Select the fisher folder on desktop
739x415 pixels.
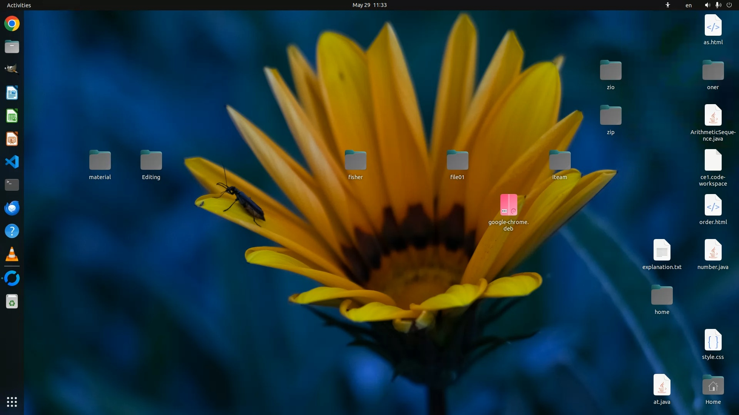[x=355, y=161]
